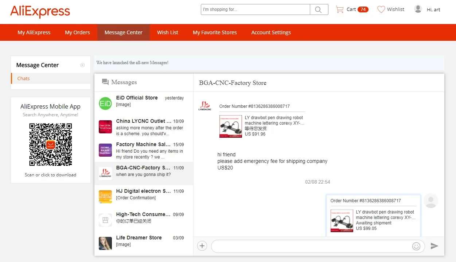Viewport: 456px width, 262px height.
Task: Click the Wishlist heart icon
Action: pyautogui.click(x=381, y=9)
